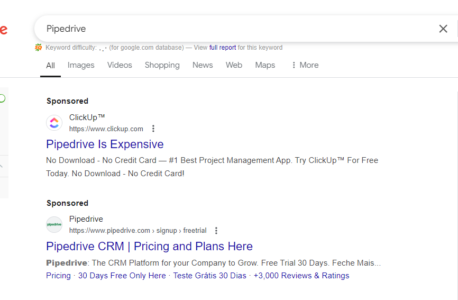Click the https://www.clickup.com URL text
This screenshot has width=458, height=300.
click(x=106, y=129)
